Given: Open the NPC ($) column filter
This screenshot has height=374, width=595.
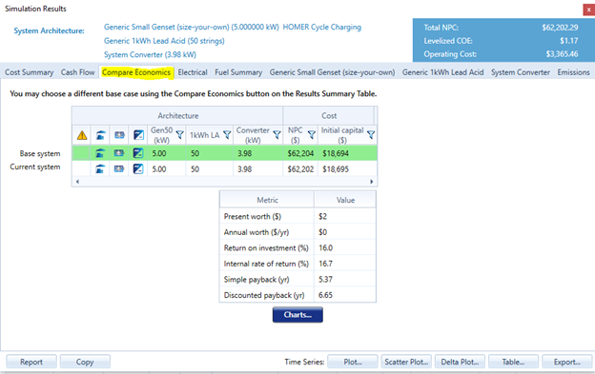Looking at the screenshot, I should 312,135.
